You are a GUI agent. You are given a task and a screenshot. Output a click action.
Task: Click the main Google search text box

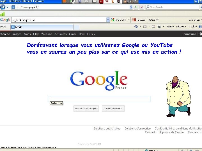point(99,99)
